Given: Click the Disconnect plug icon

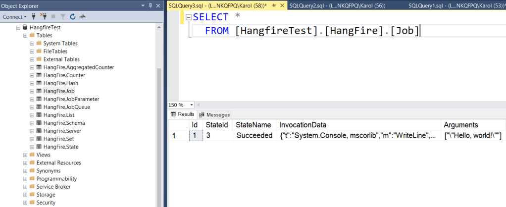Looking at the screenshot, I should pos(44,16).
